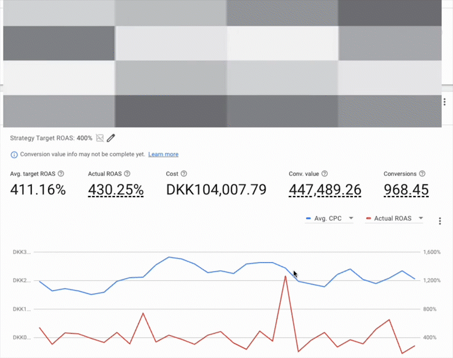Click the blue Avg. CPC legend swatch
This screenshot has height=358, width=453.
point(308,218)
